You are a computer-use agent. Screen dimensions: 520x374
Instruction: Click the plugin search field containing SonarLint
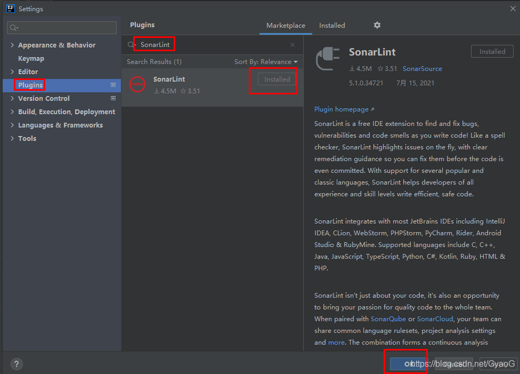212,45
